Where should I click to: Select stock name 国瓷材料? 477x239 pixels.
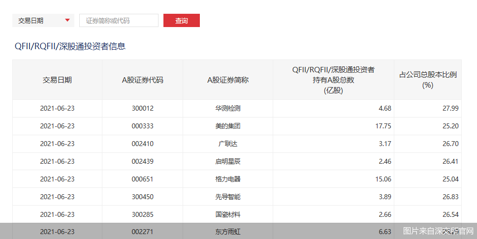coord(228,214)
